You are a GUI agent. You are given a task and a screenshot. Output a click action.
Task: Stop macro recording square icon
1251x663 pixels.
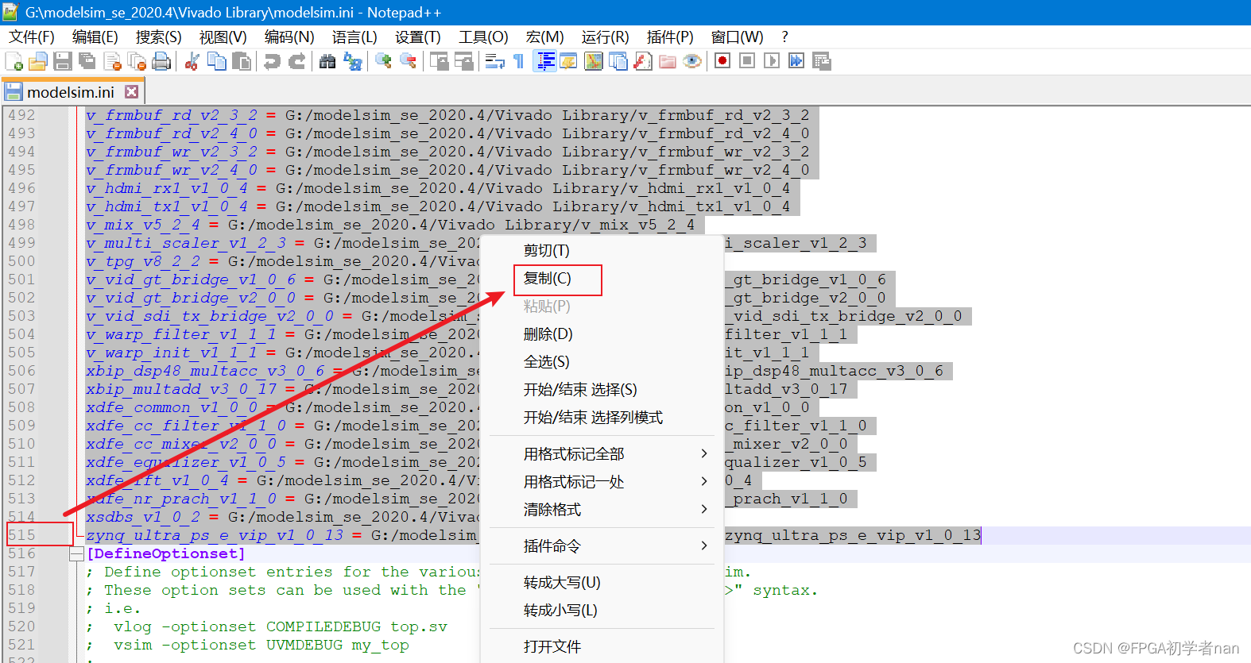pos(747,61)
